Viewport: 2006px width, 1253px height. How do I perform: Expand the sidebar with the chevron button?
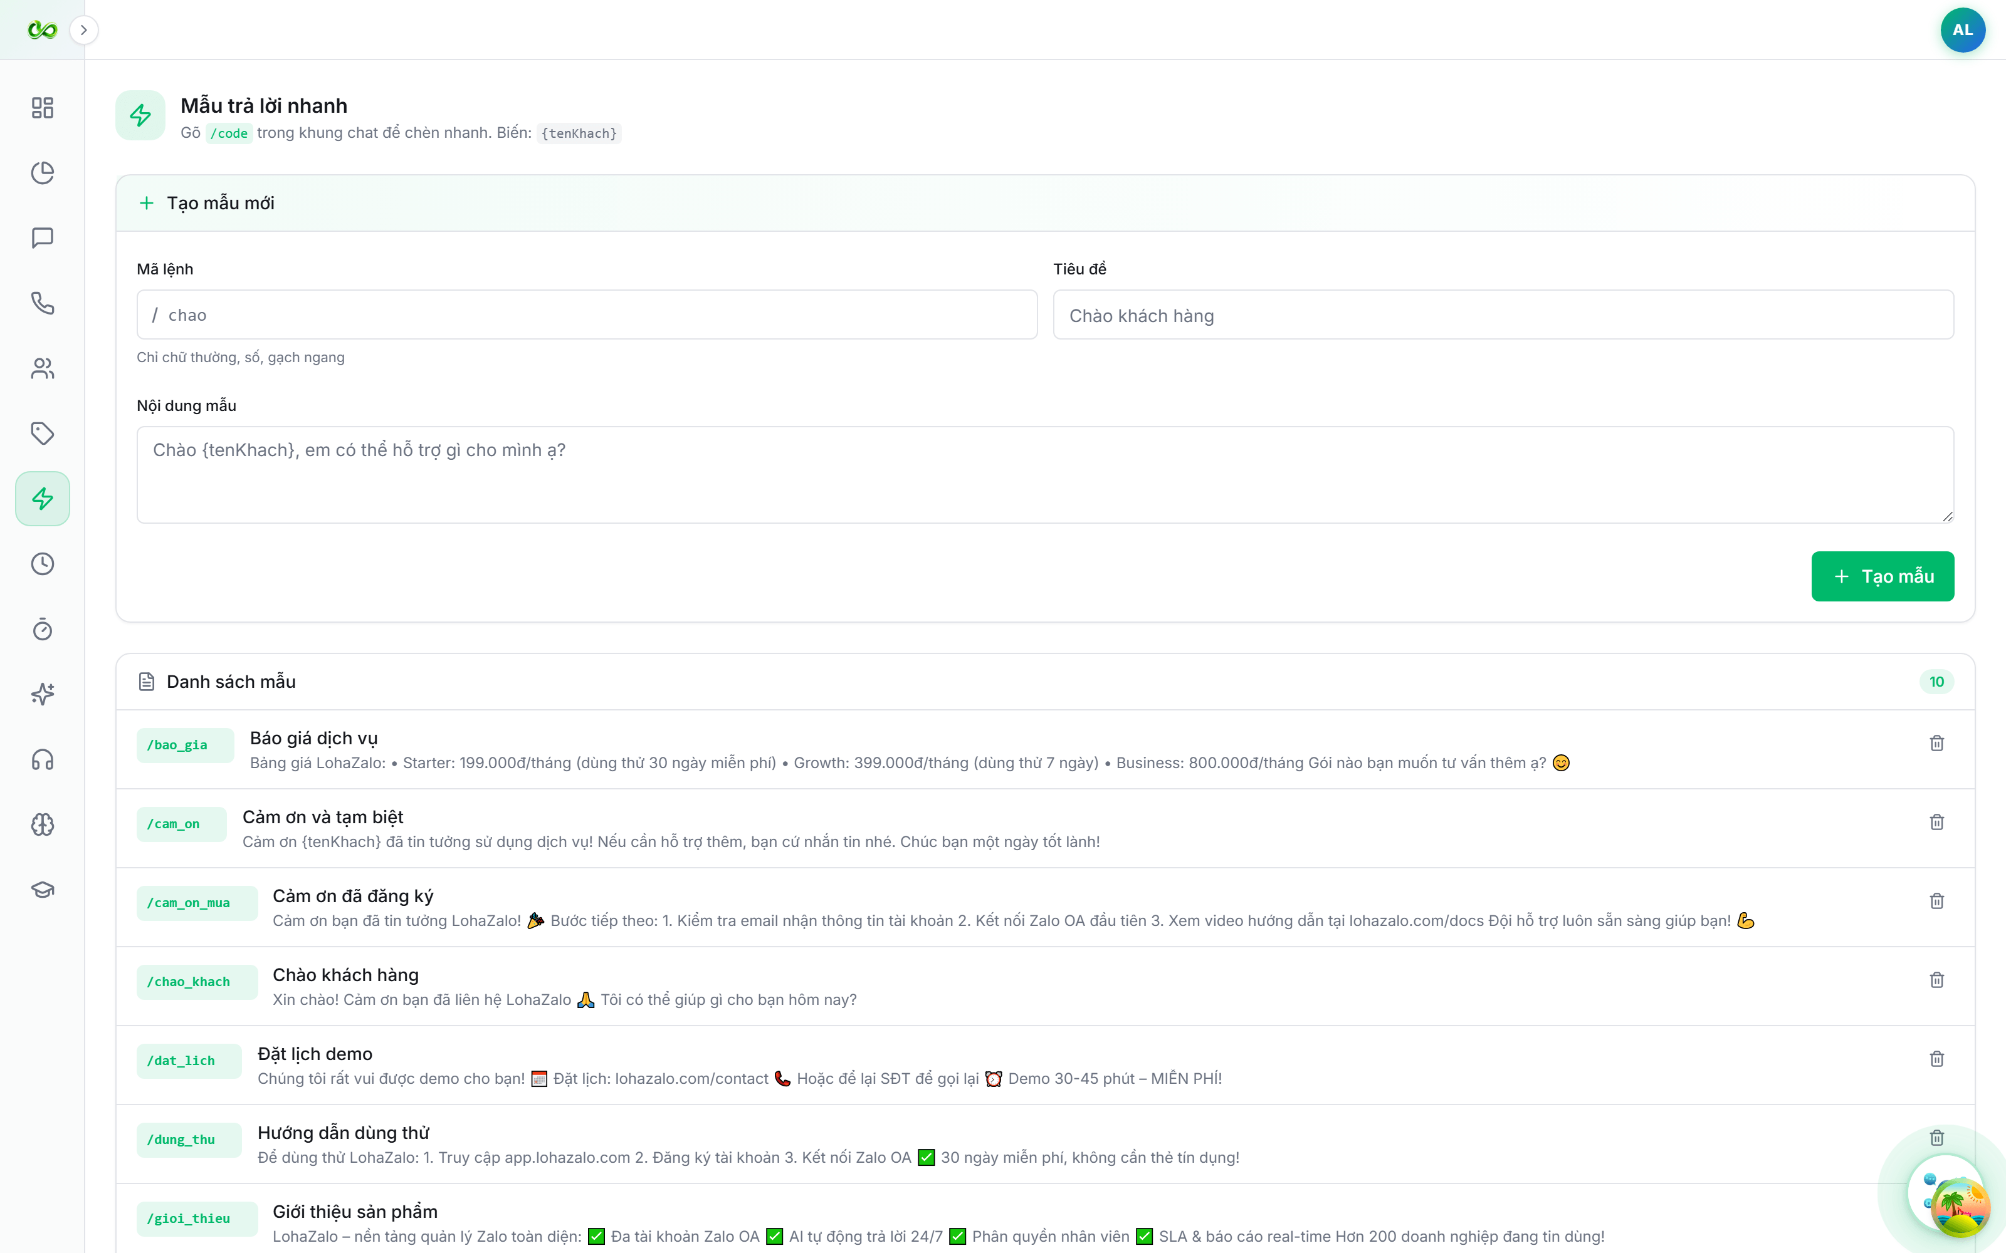pyautogui.click(x=84, y=30)
